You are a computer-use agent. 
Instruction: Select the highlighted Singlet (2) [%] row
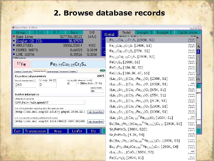(49, 41)
